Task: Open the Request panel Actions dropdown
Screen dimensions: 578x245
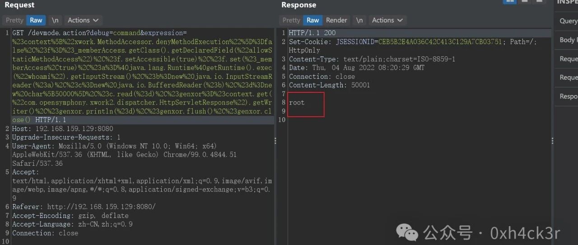Action: pyautogui.click(x=83, y=20)
